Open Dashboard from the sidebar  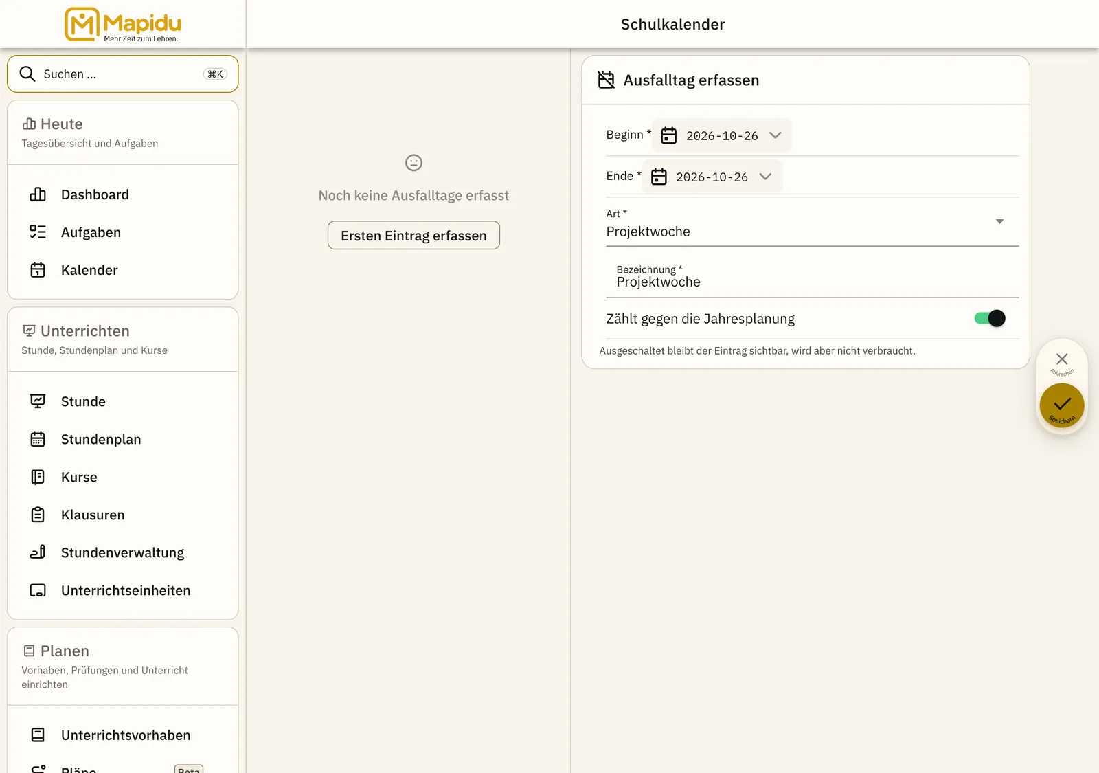123,194
